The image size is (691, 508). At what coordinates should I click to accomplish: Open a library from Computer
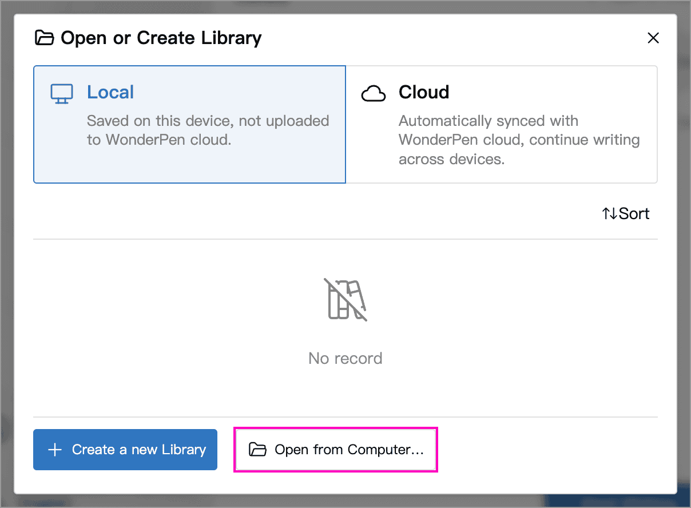[x=336, y=450]
